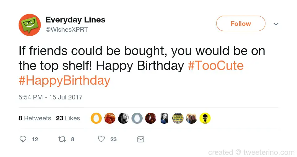Retweet using the retweet arrows icon

(62, 139)
